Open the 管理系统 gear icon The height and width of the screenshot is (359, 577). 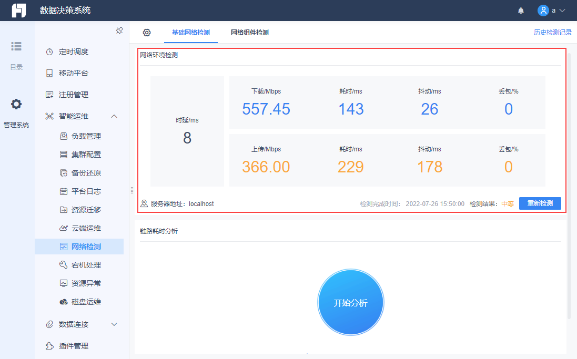pyautogui.click(x=16, y=104)
